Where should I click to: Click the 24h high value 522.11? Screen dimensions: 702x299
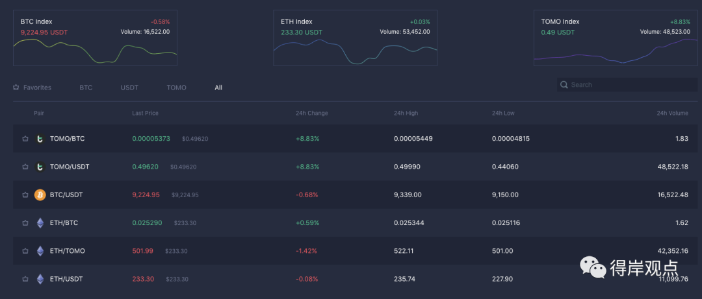[404, 251]
